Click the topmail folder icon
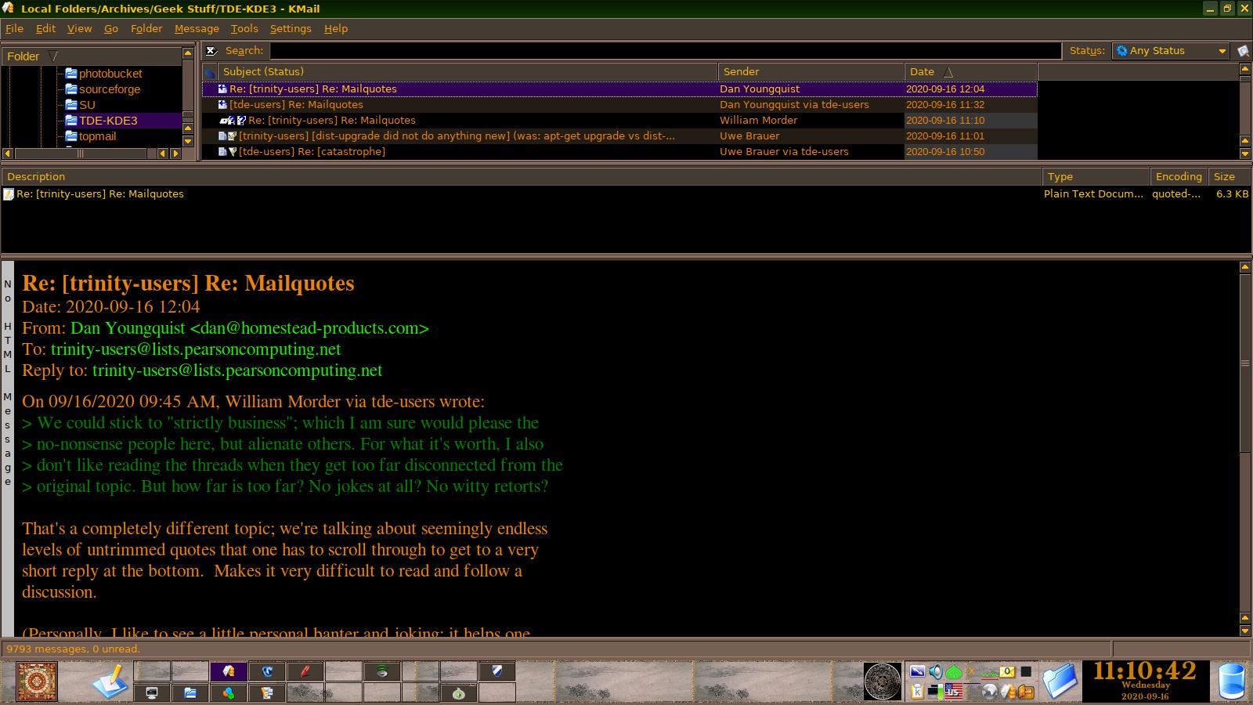This screenshot has width=1253, height=705. (x=71, y=136)
